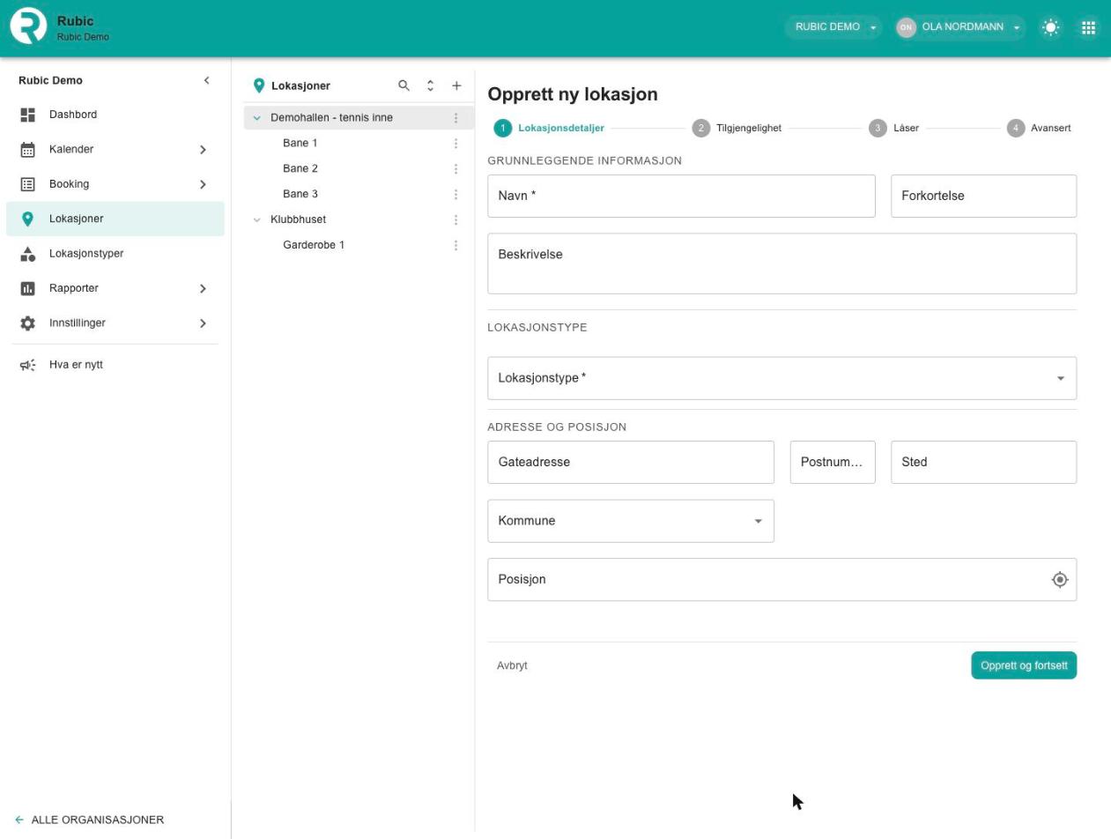The width and height of the screenshot is (1111, 839).
Task: Go back to ALLE ORGANISASJONER
Action: click(89, 820)
